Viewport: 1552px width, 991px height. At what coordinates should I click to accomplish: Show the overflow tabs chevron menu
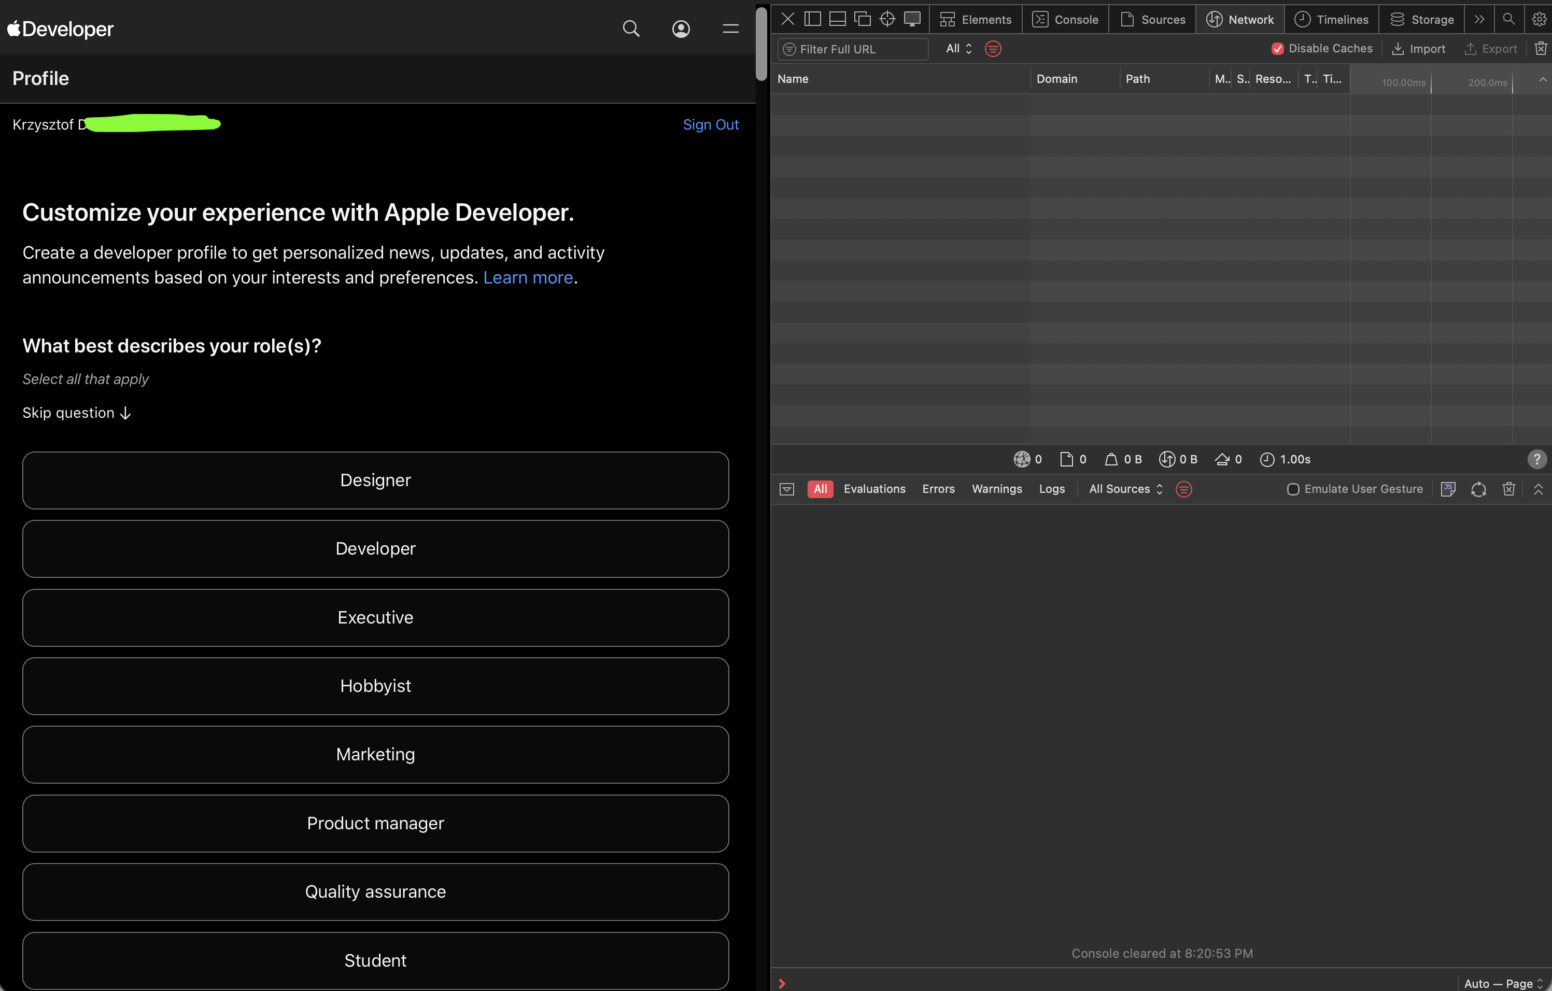click(1479, 19)
